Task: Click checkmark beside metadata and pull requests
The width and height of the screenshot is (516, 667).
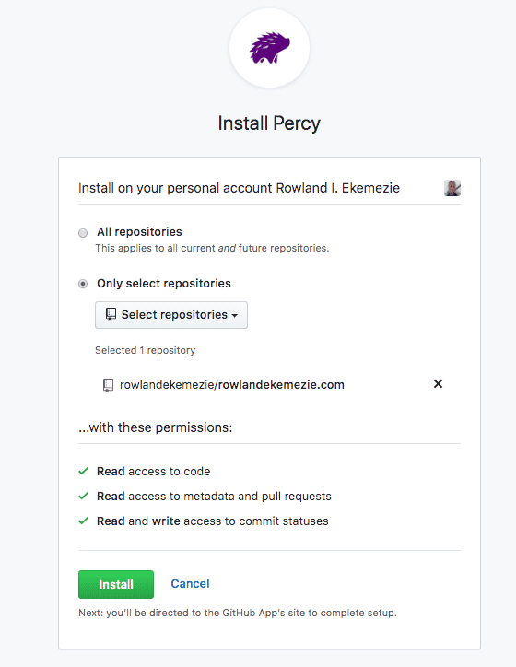Action: pos(83,496)
